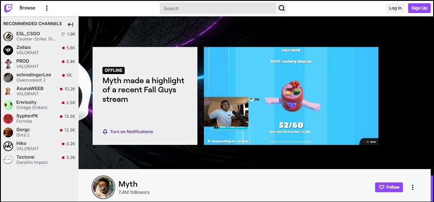
Task: Click the Genshin Impact game label
Action: (x=32, y=163)
